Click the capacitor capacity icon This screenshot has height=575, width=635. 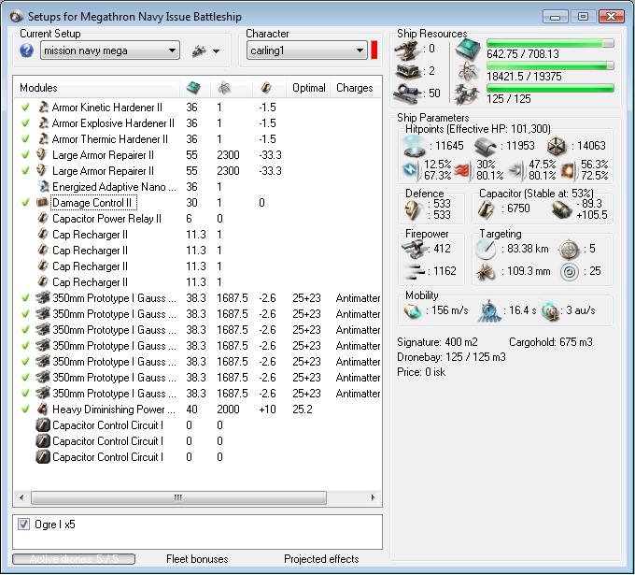pyautogui.click(x=486, y=209)
